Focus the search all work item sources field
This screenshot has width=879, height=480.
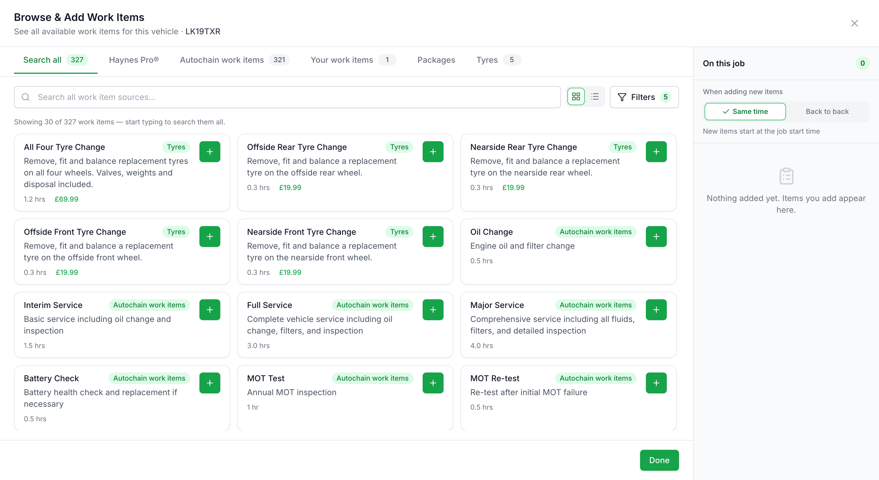(x=287, y=97)
